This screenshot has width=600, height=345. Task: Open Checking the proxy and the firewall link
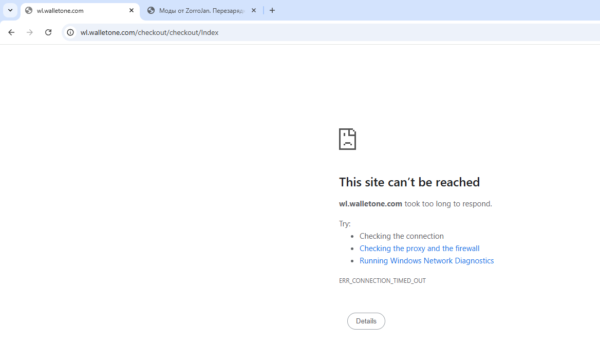pos(419,248)
